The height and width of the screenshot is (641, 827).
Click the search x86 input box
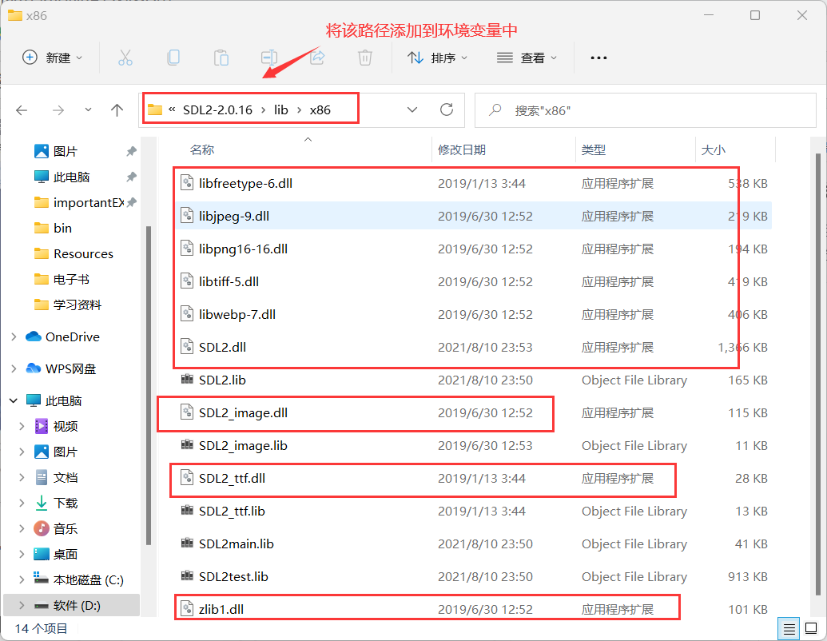tap(646, 110)
